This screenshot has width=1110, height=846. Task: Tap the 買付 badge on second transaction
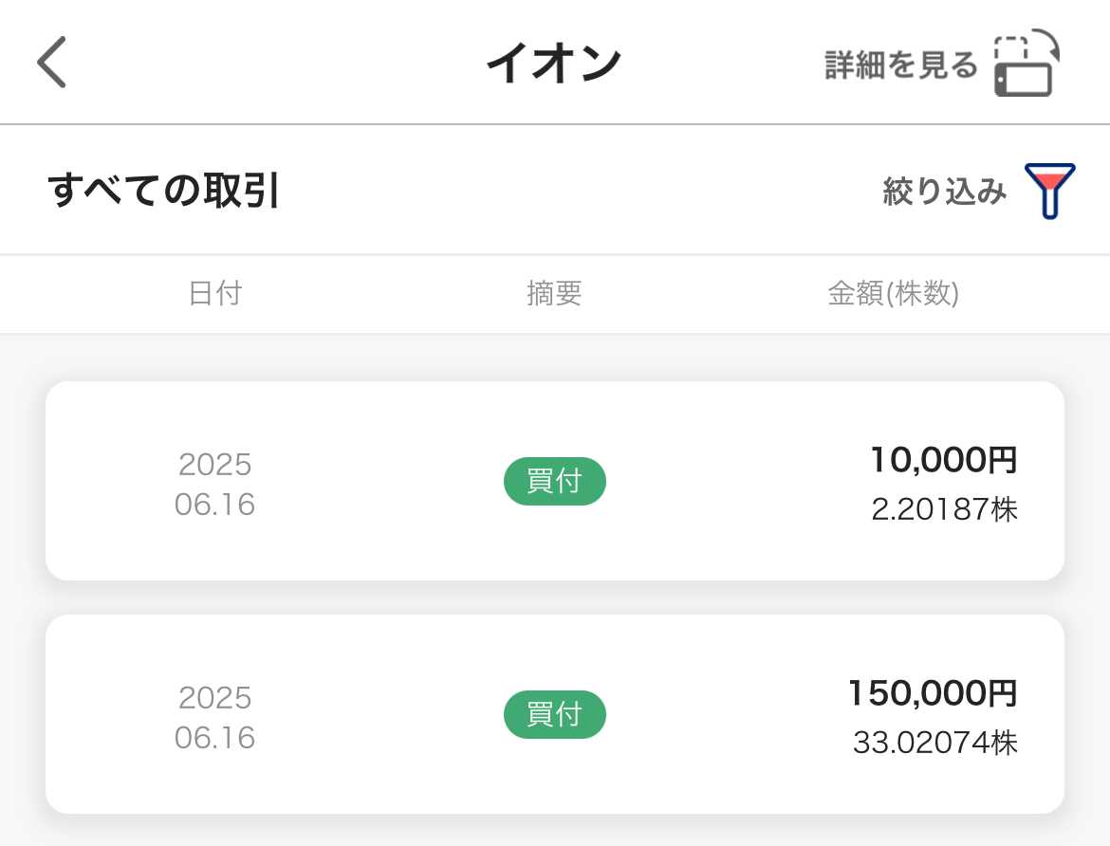[x=554, y=714]
